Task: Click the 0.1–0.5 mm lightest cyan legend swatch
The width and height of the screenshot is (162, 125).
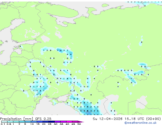Action: pyautogui.click(x=4, y=122)
